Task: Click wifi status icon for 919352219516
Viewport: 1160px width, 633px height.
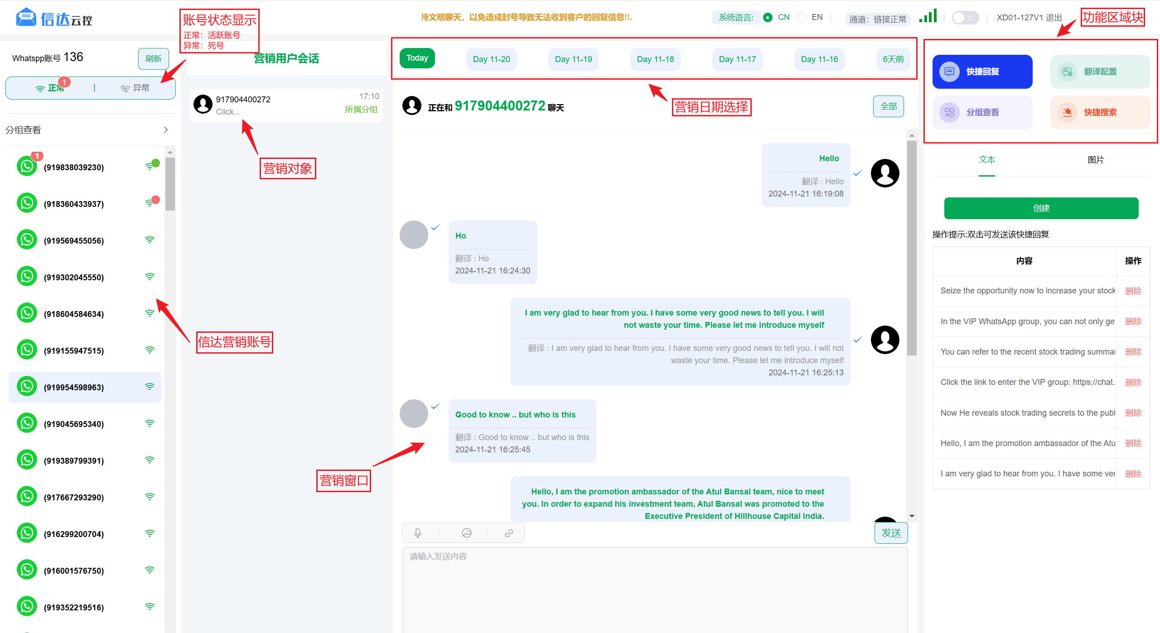Action: [150, 607]
